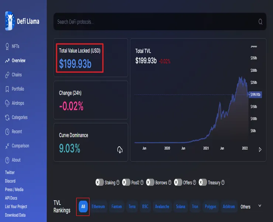Click the Total Value Locked $199.93b value
This screenshot has height=222, width=273.
75,64
